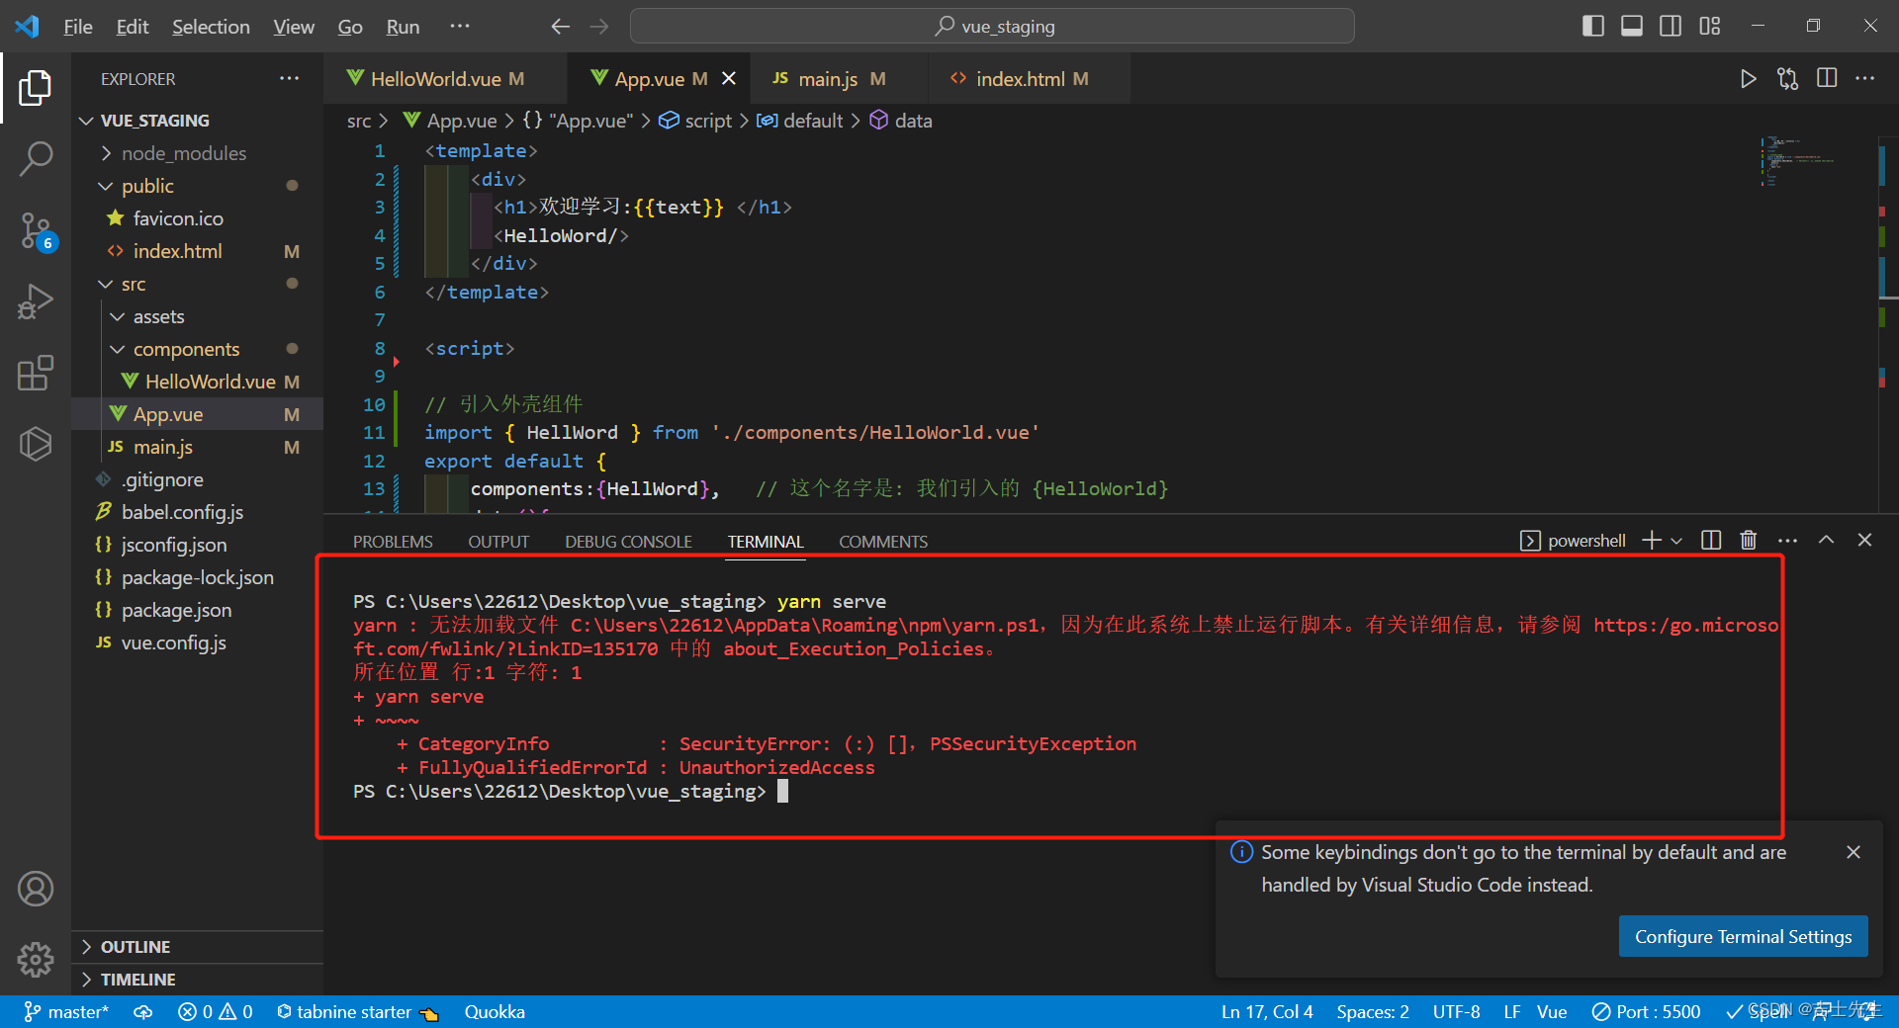Click Configure Terminal Settings button
Screen dimensions: 1899x1028
[x=1743, y=936]
